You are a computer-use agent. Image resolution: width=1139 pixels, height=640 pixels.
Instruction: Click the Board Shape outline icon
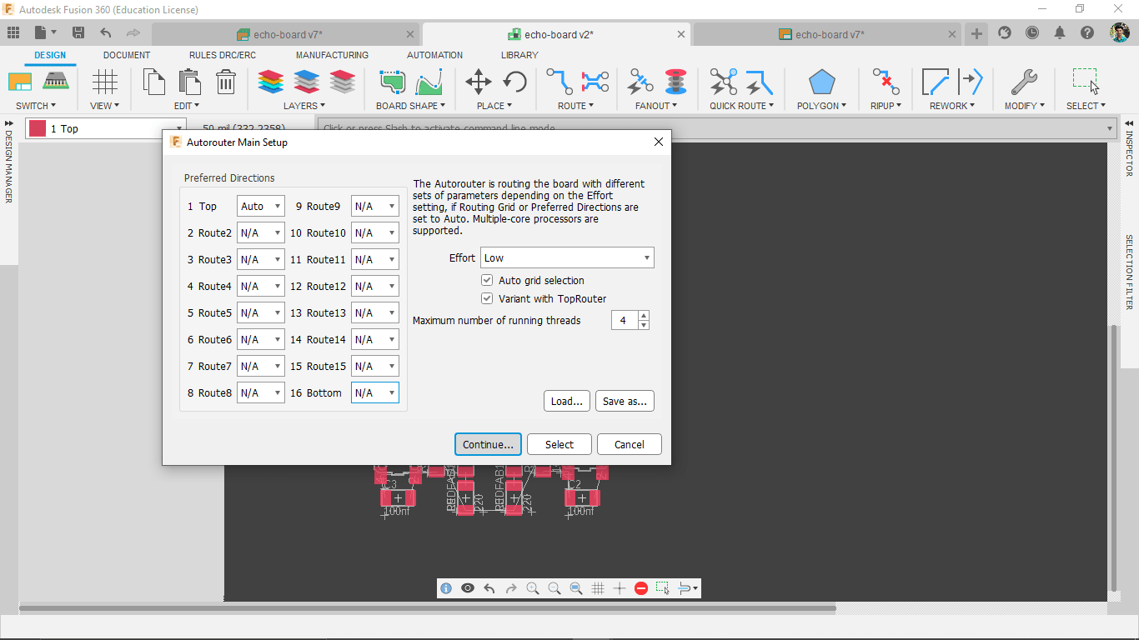pyautogui.click(x=392, y=82)
